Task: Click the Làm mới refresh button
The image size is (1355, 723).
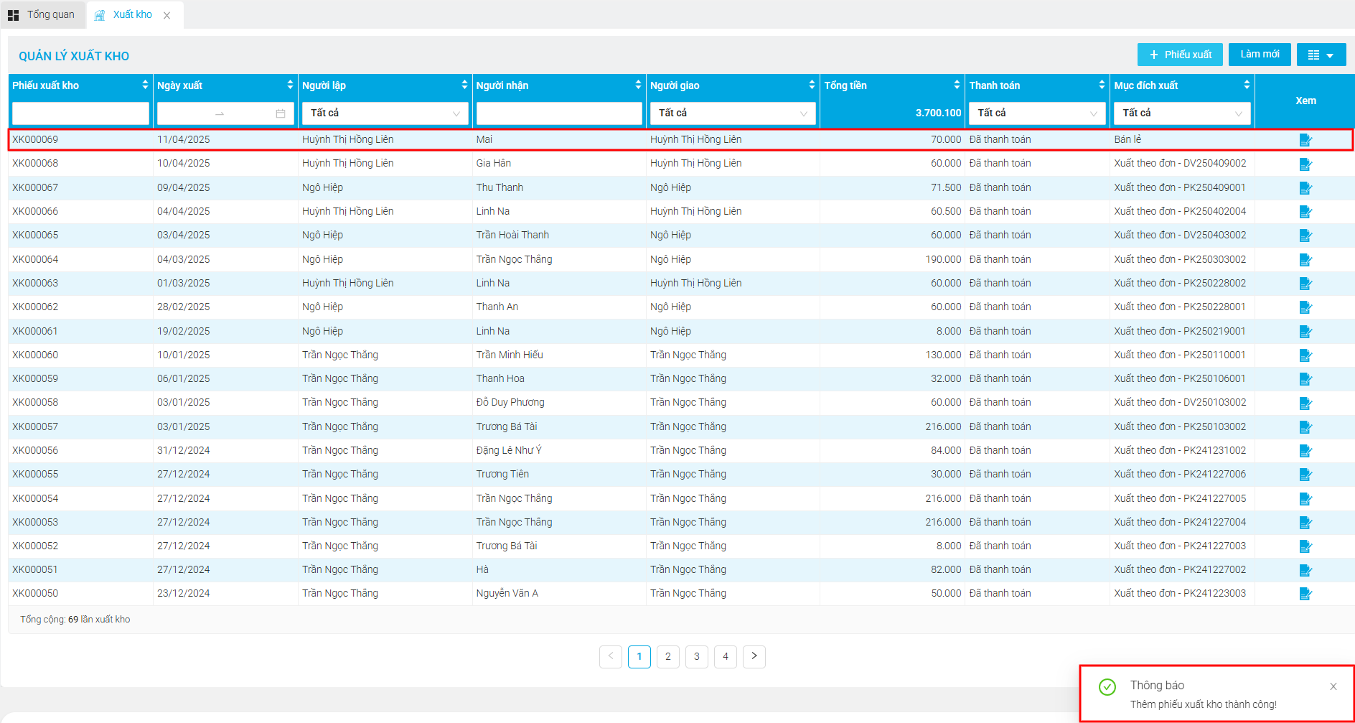Action: 1260,55
